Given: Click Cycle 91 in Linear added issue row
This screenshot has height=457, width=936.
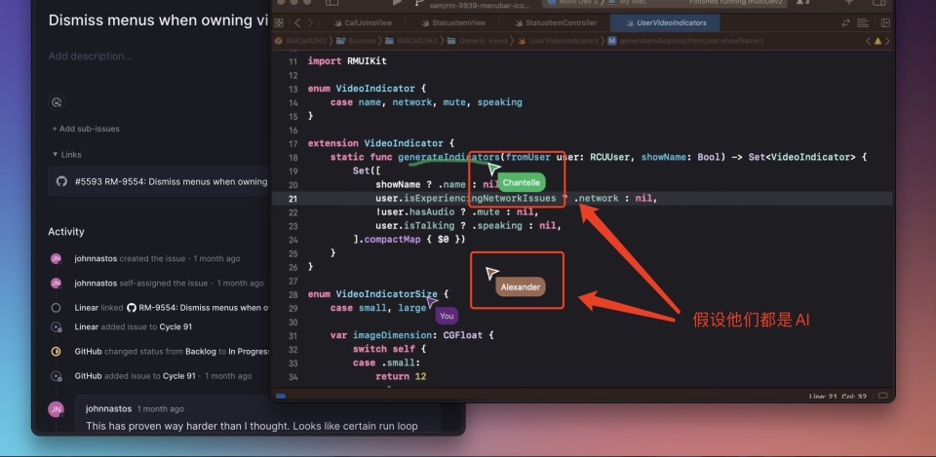Looking at the screenshot, I should (175, 327).
